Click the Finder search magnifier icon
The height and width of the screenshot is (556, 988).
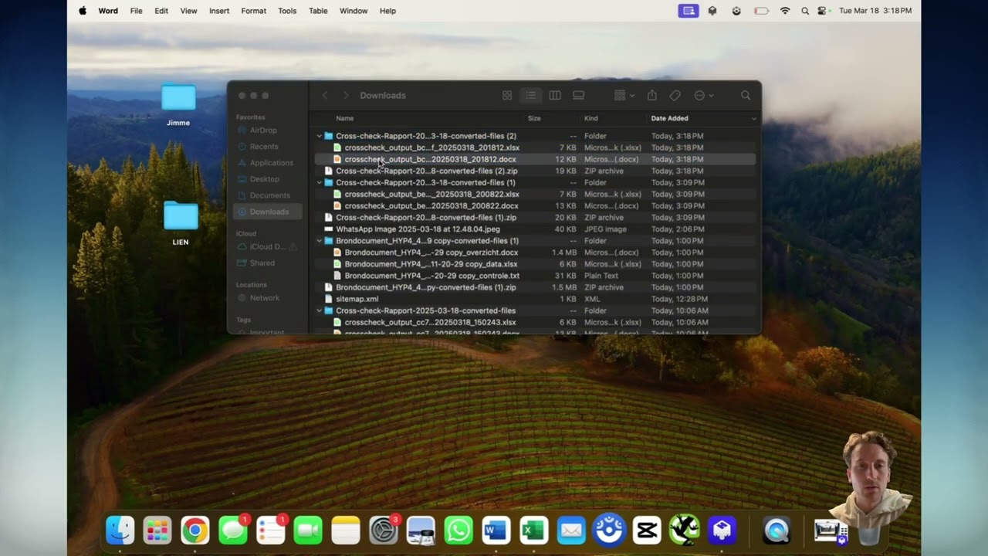coord(746,95)
